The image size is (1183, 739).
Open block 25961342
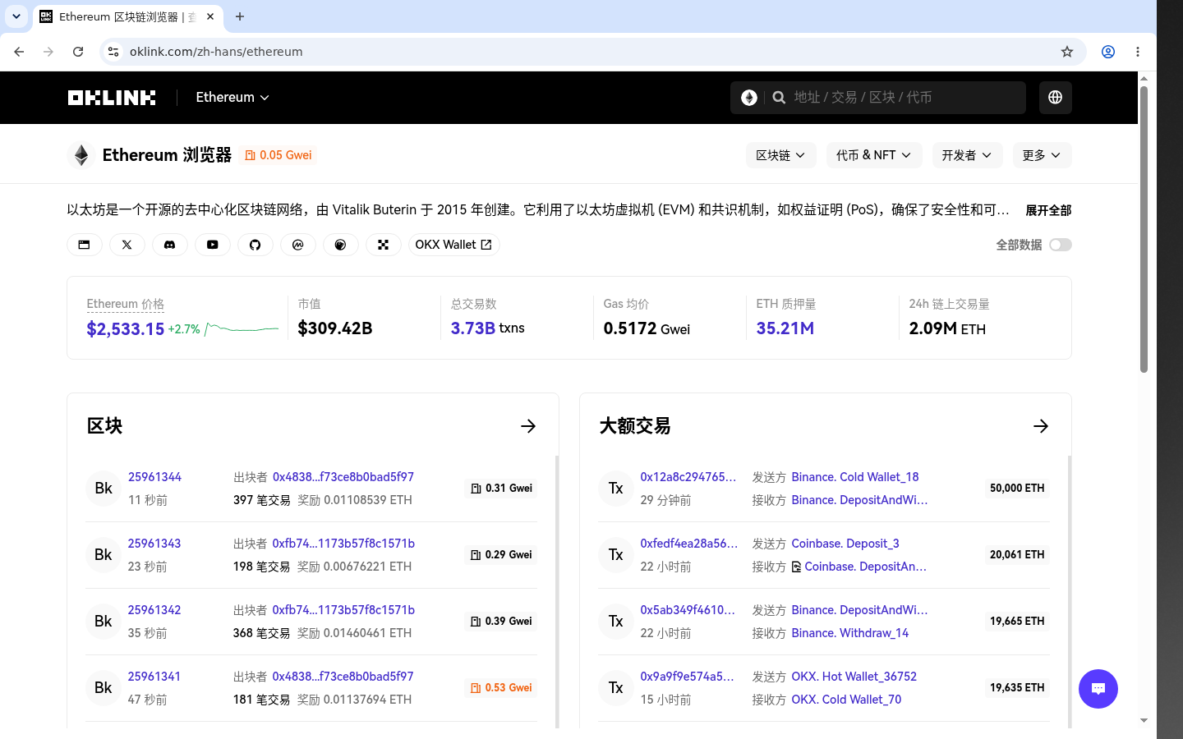pos(154,610)
